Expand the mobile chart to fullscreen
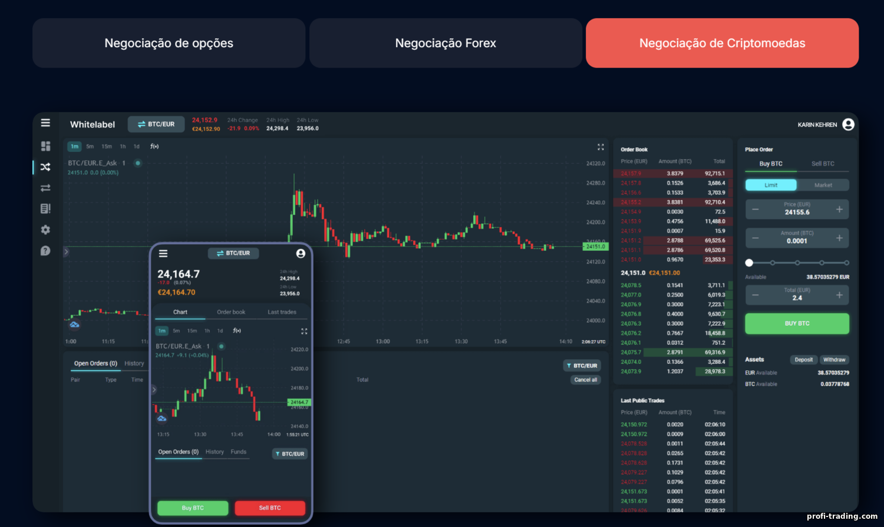 point(304,331)
